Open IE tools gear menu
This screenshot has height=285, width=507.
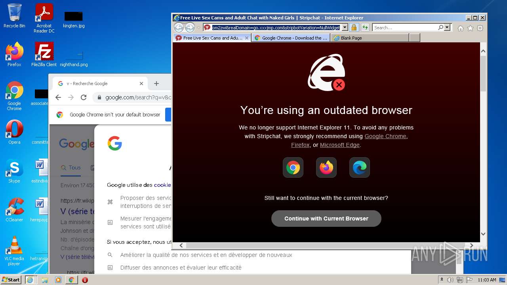pos(480,28)
